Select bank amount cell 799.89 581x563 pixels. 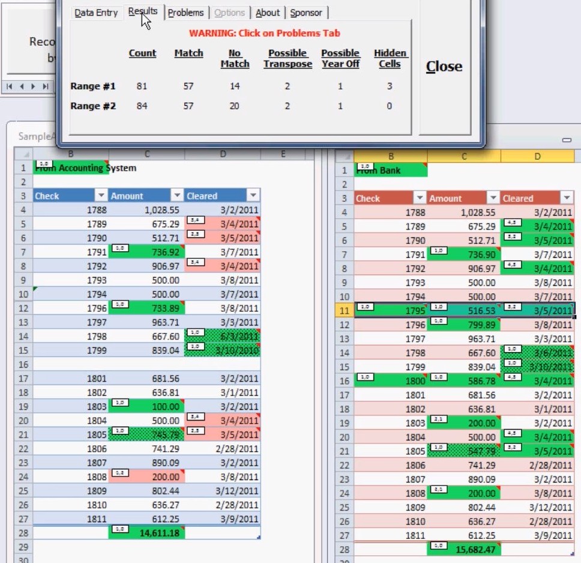point(463,325)
